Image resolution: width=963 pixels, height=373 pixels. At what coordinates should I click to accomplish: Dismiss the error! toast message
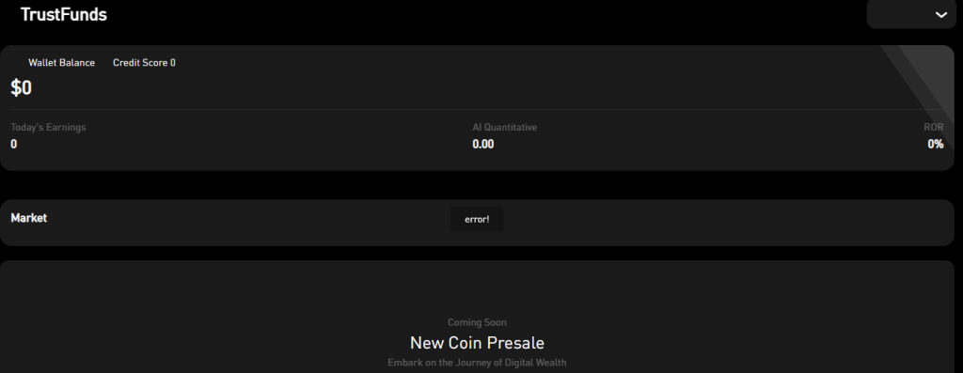(x=477, y=219)
